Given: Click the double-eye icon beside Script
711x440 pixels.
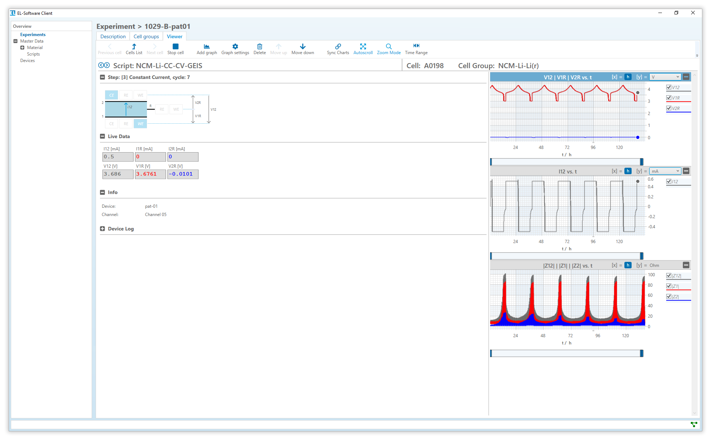Looking at the screenshot, I should click(104, 65).
